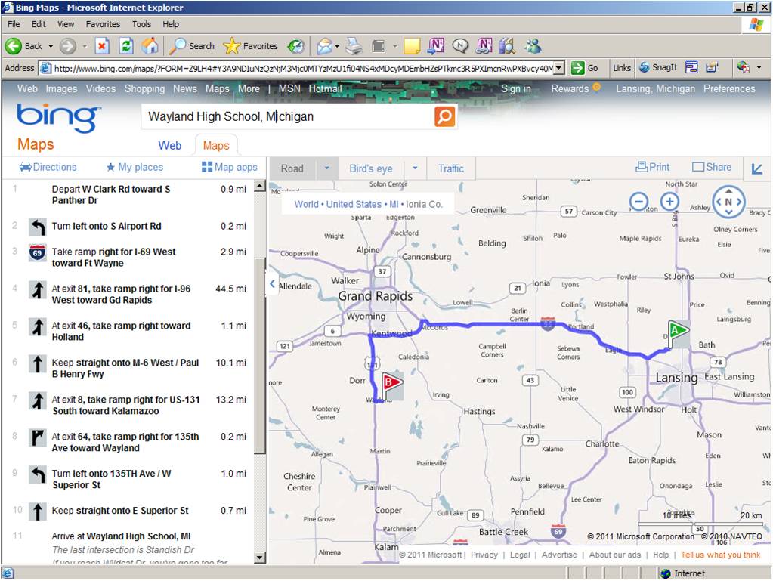Click the yellow sticky note icon
Image resolution: width=773 pixels, height=581 pixels.
point(412,46)
